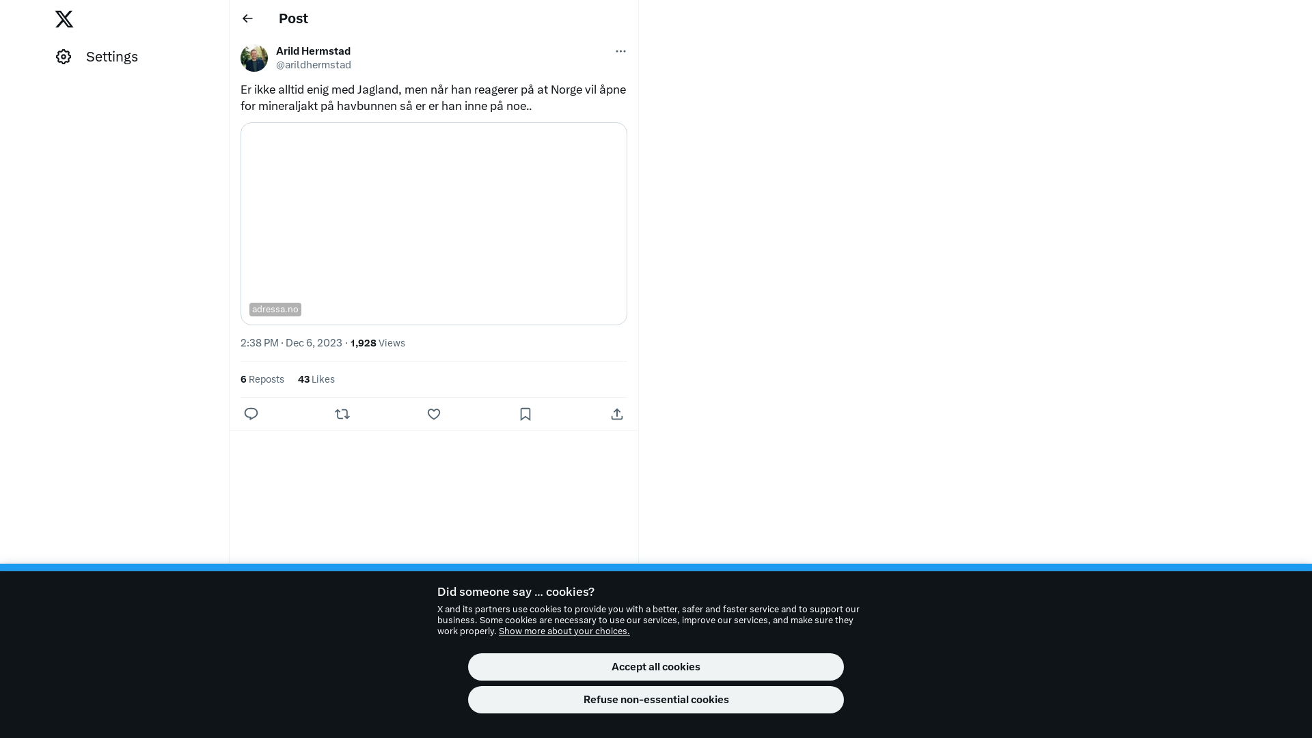The height and width of the screenshot is (738, 1312).
Task: Click the adressa.no source label
Action: pyautogui.click(x=275, y=310)
